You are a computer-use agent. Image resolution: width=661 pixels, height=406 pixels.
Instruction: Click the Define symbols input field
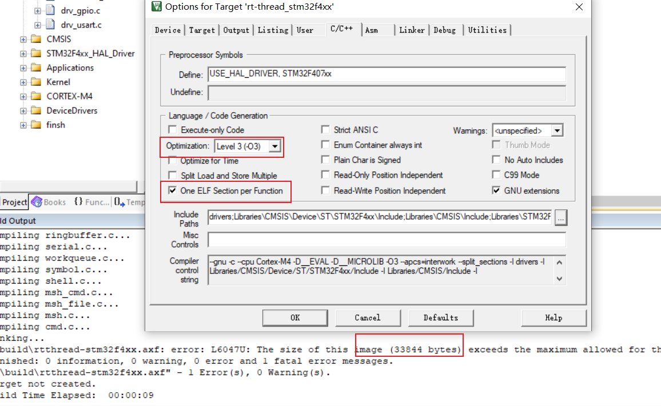pyautogui.click(x=387, y=74)
